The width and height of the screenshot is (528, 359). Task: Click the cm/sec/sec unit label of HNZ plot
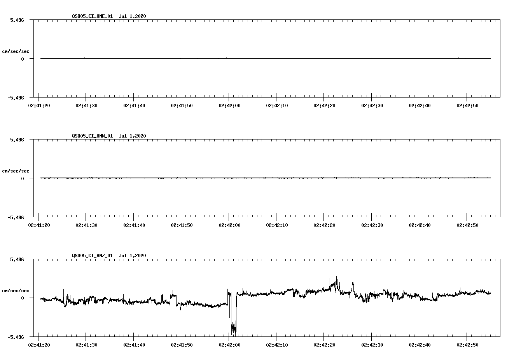click(16, 291)
